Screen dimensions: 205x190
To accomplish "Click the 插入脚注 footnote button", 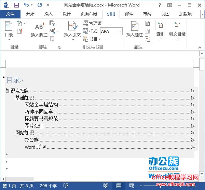I will pos(39,29).
